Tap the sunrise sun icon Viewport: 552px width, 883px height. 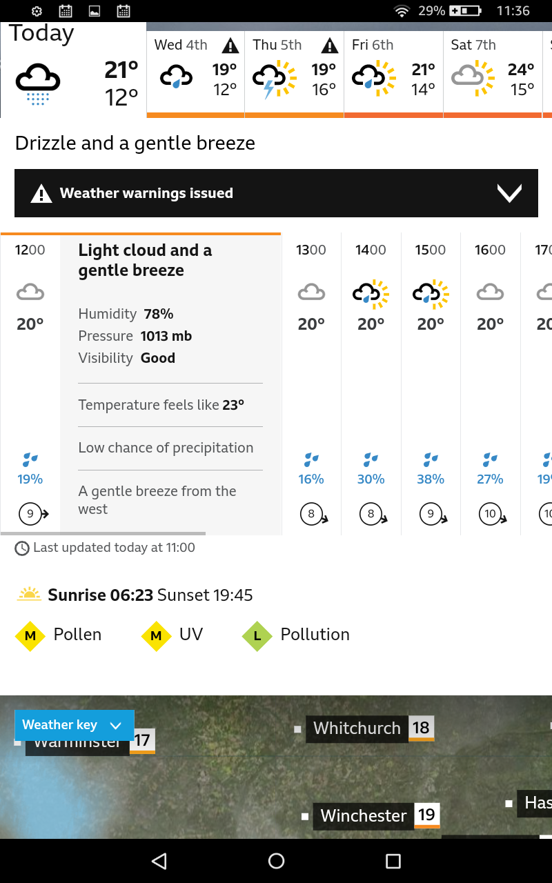click(x=30, y=594)
